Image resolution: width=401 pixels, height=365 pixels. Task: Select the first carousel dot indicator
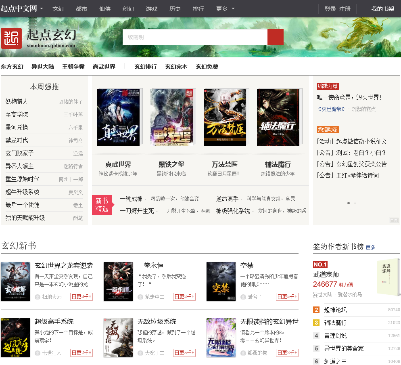click(x=349, y=203)
